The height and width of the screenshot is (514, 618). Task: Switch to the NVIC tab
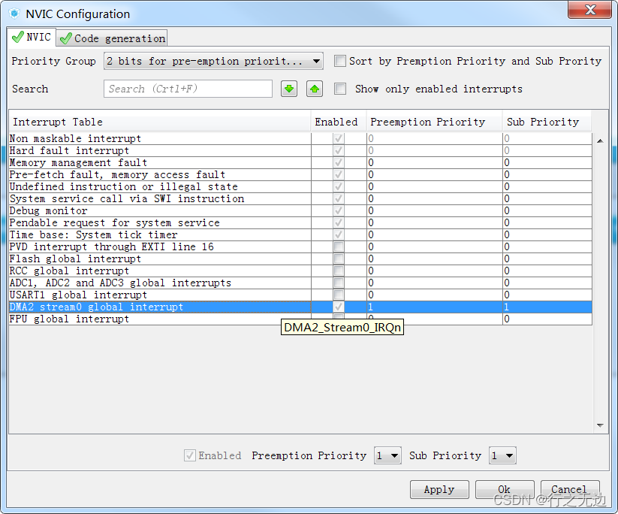[x=32, y=37]
